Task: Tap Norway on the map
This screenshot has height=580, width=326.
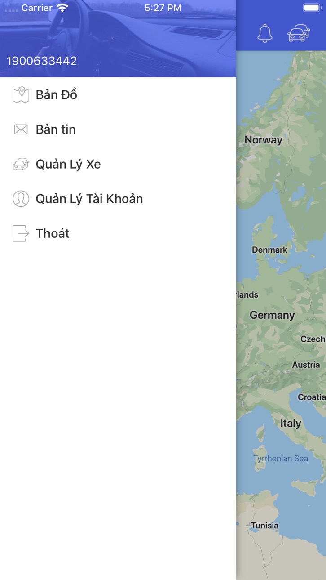Action: [263, 140]
